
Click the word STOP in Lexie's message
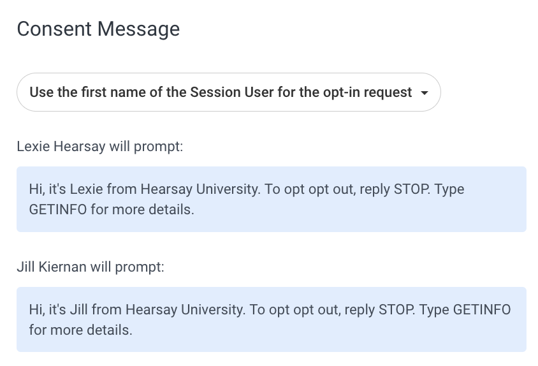(x=412, y=189)
